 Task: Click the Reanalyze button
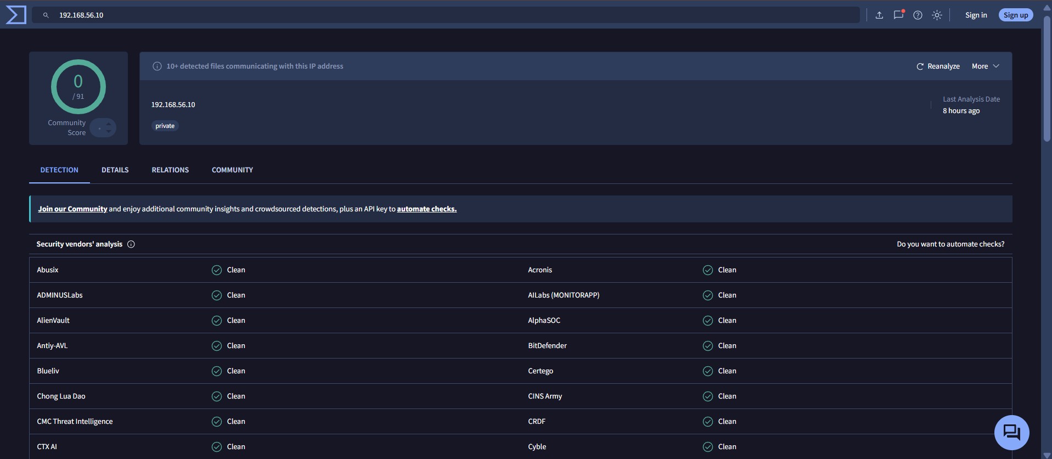[938, 66]
